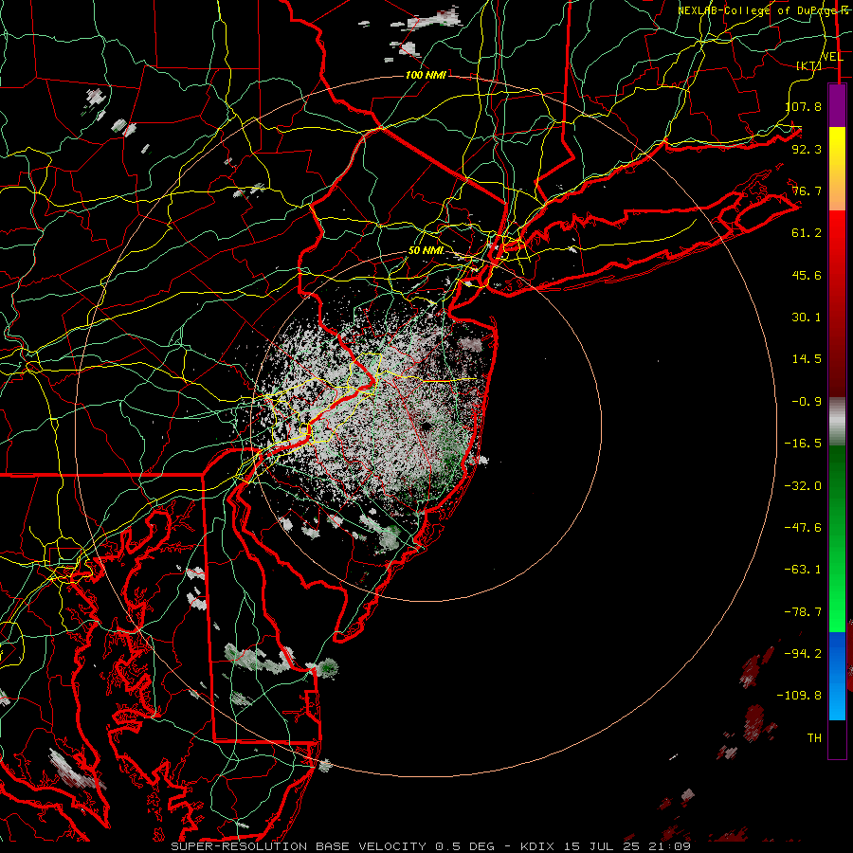Click the 50 NMI range ring label
The width and height of the screenshot is (853, 853).
pos(426,251)
